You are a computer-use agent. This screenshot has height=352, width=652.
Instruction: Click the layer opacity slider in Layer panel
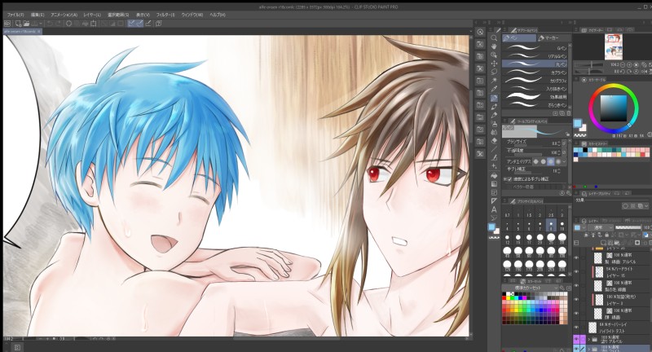tap(628, 227)
